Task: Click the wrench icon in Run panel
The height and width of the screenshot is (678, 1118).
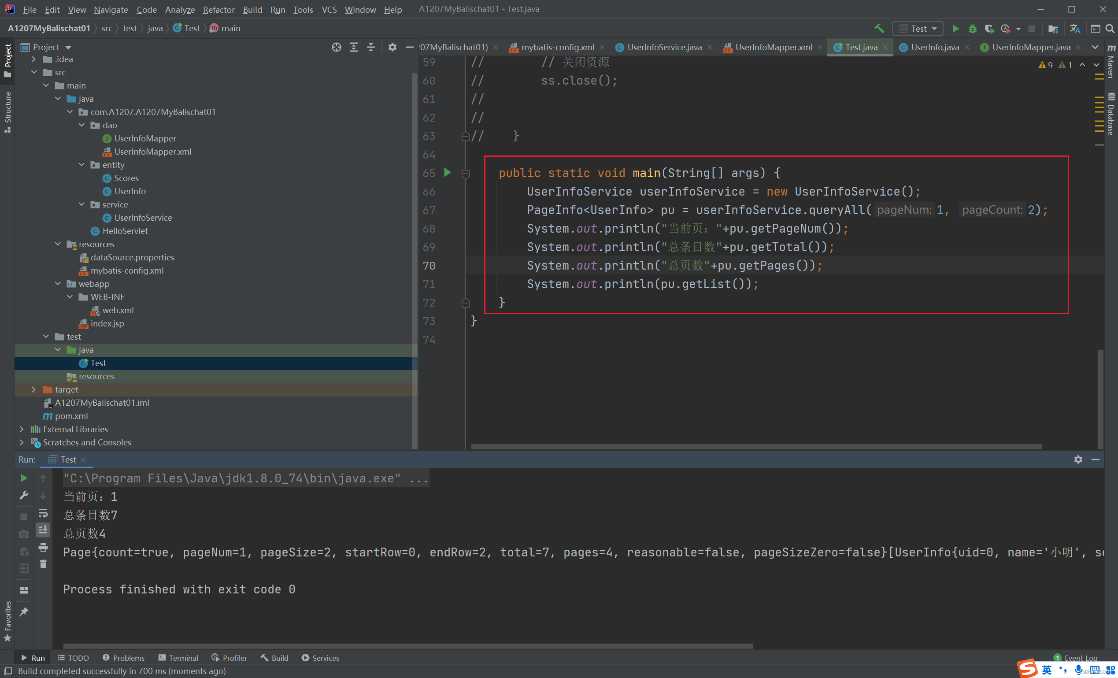Action: 24,495
